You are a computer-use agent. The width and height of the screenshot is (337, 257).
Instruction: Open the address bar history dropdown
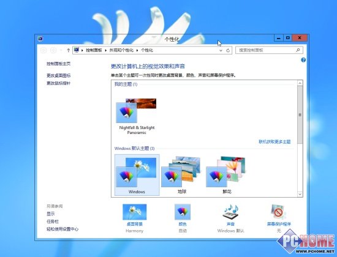(x=221, y=50)
